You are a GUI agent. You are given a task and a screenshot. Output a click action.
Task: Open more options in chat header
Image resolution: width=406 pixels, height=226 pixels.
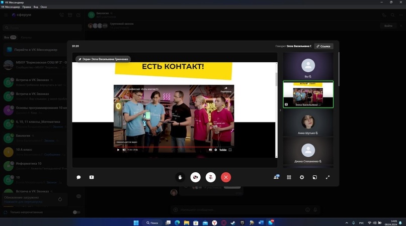(401, 15)
